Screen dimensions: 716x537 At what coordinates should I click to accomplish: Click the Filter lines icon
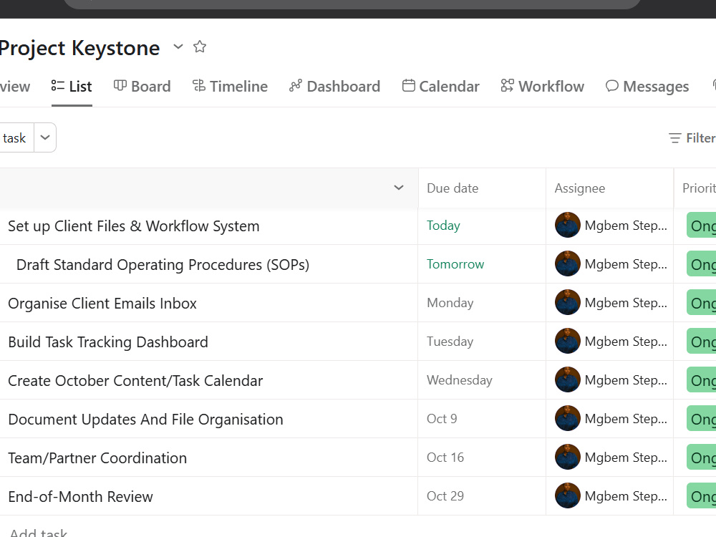point(675,138)
